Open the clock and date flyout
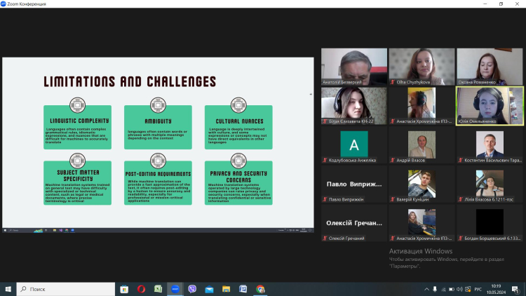The height and width of the screenshot is (296, 526). tap(497, 288)
